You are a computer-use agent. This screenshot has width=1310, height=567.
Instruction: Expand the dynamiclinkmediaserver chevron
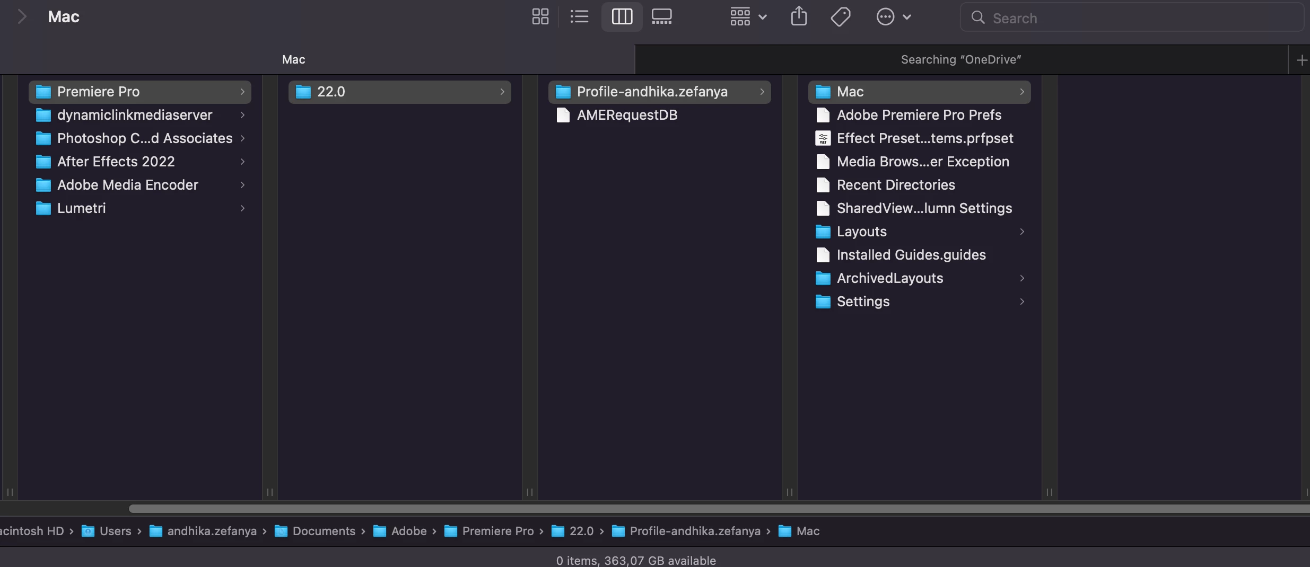pos(242,115)
